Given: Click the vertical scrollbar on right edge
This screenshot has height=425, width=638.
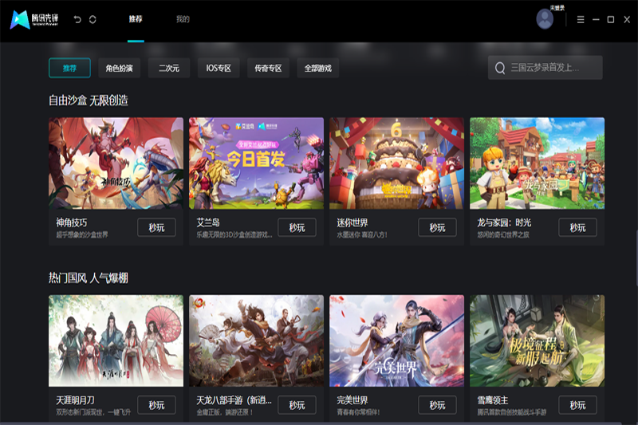Looking at the screenshot, I should click(636, 258).
